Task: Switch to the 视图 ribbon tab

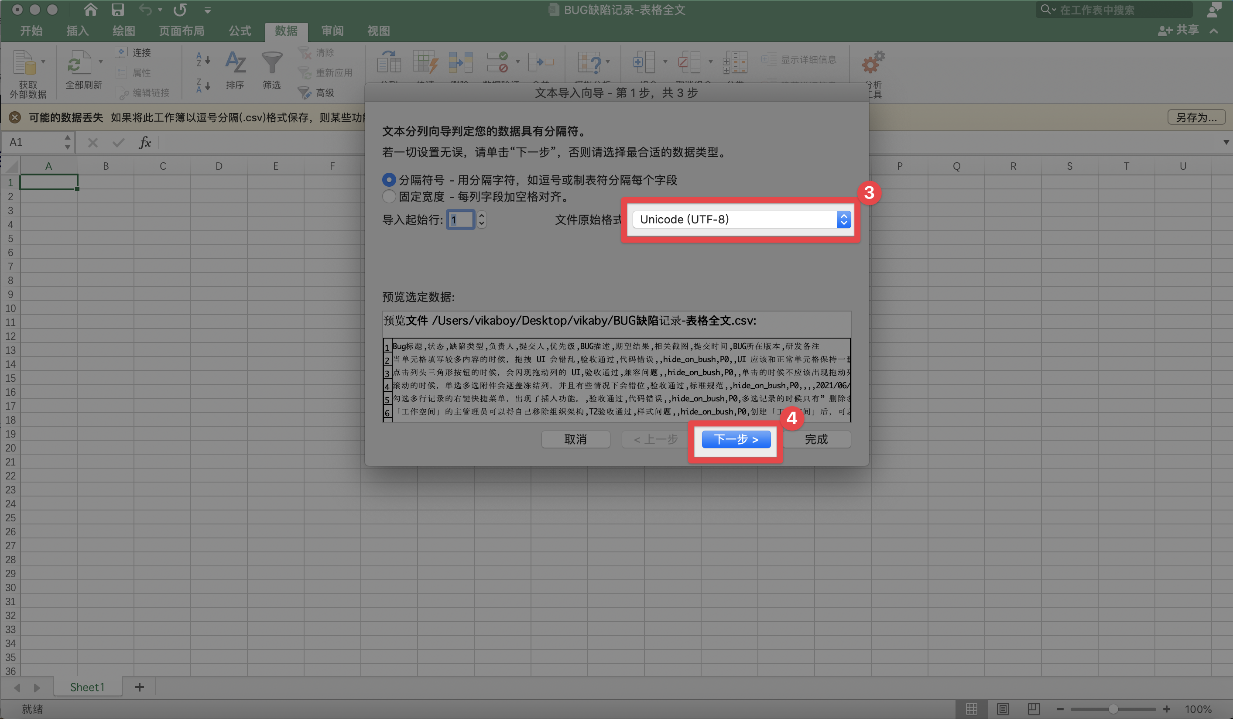Action: point(378,31)
